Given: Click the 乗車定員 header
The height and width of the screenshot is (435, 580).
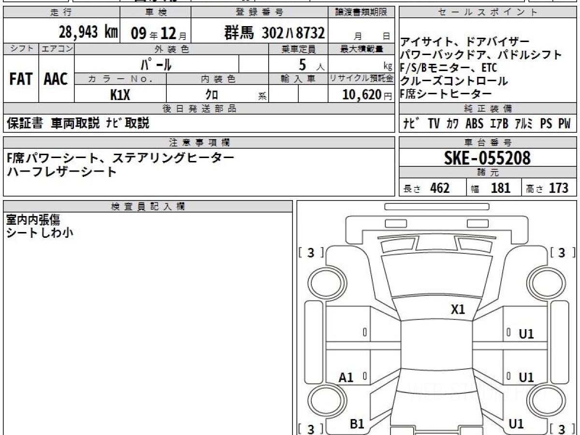Looking at the screenshot, I should coord(298,49).
